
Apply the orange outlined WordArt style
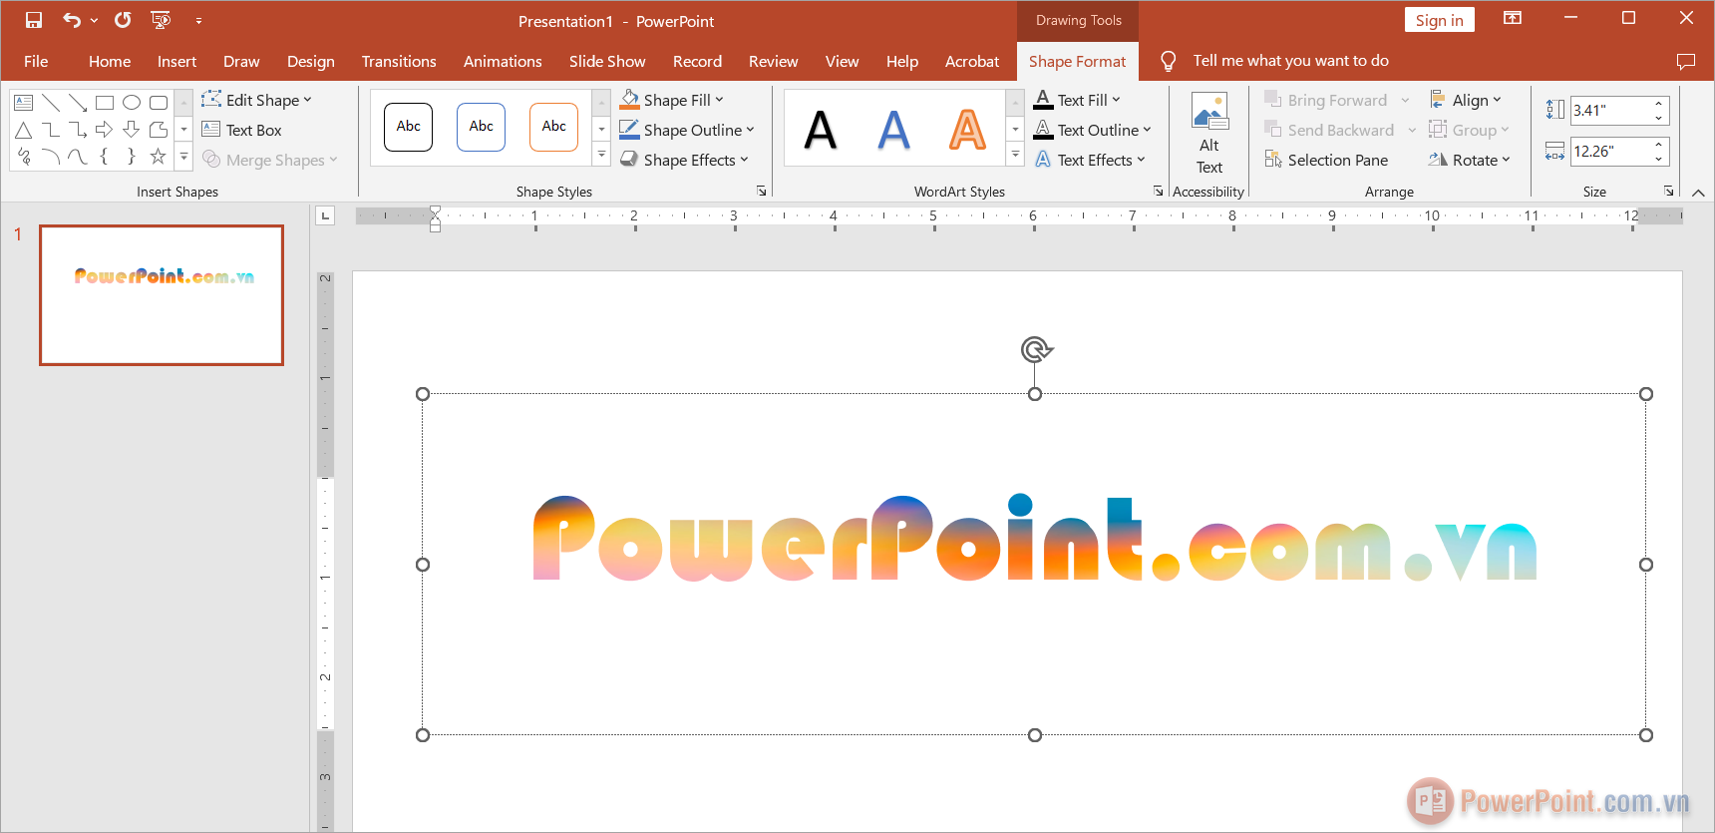(966, 129)
